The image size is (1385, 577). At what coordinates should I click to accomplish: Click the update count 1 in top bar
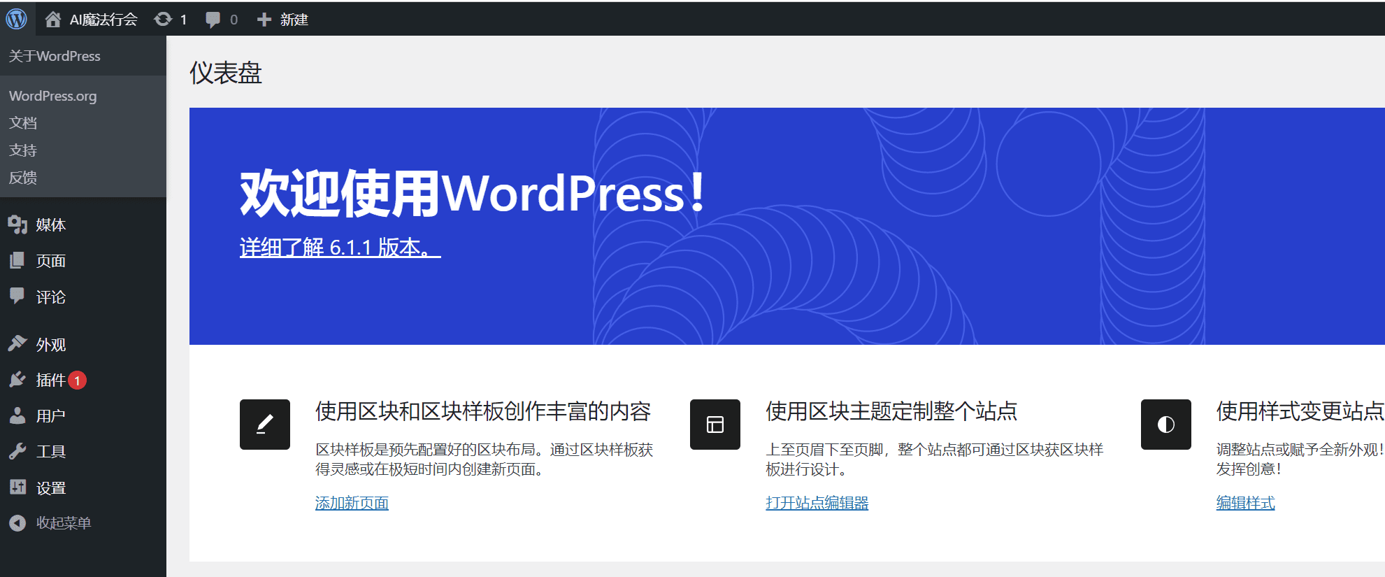183,20
